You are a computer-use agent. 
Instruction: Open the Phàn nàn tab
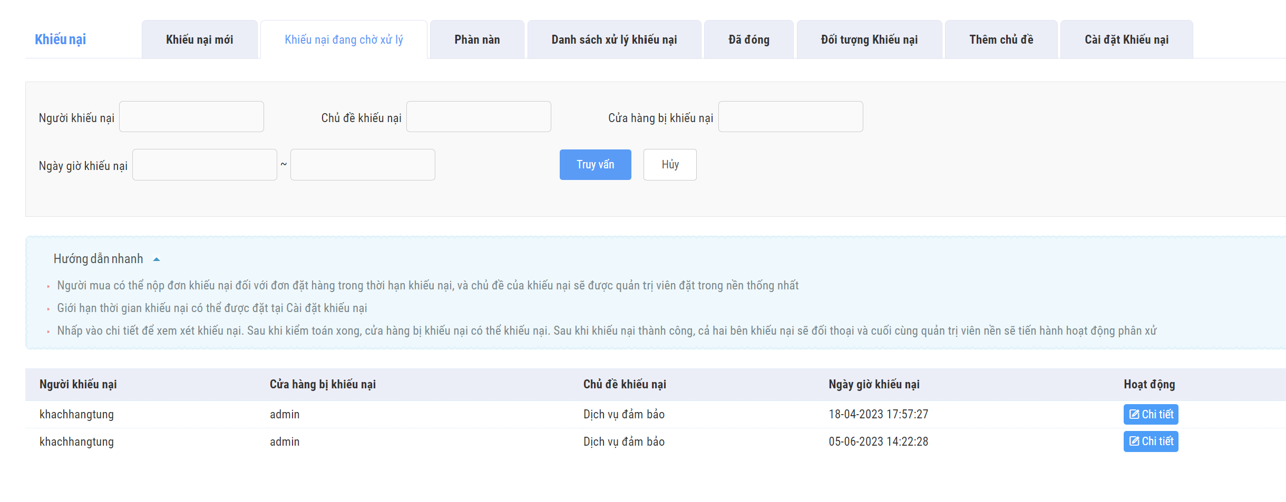477,40
